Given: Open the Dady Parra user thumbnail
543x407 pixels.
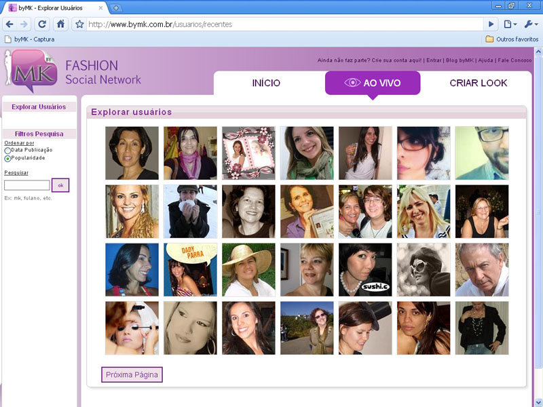Looking at the screenshot, I should (x=190, y=270).
